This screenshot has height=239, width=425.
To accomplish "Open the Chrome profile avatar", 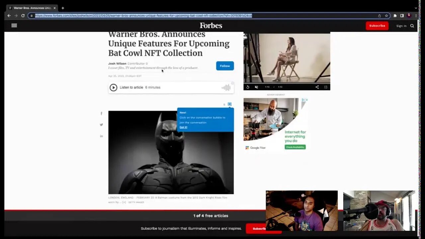I will click(409, 16).
